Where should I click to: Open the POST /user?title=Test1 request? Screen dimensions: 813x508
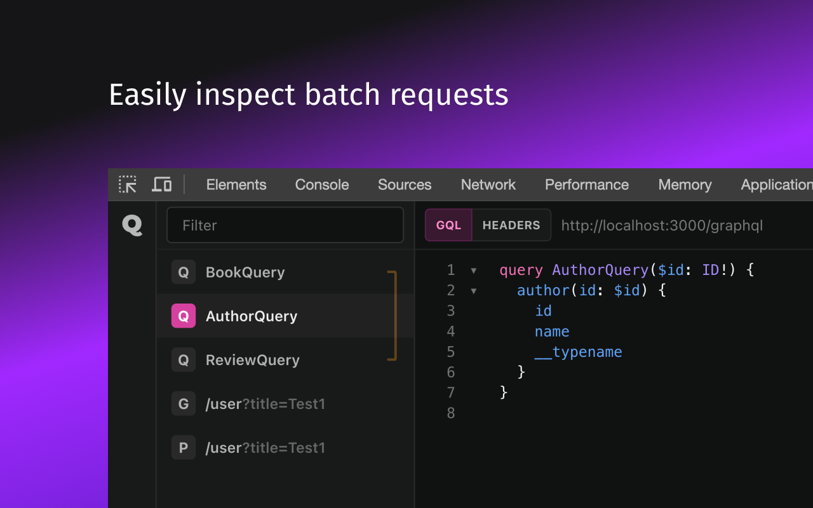click(x=285, y=448)
